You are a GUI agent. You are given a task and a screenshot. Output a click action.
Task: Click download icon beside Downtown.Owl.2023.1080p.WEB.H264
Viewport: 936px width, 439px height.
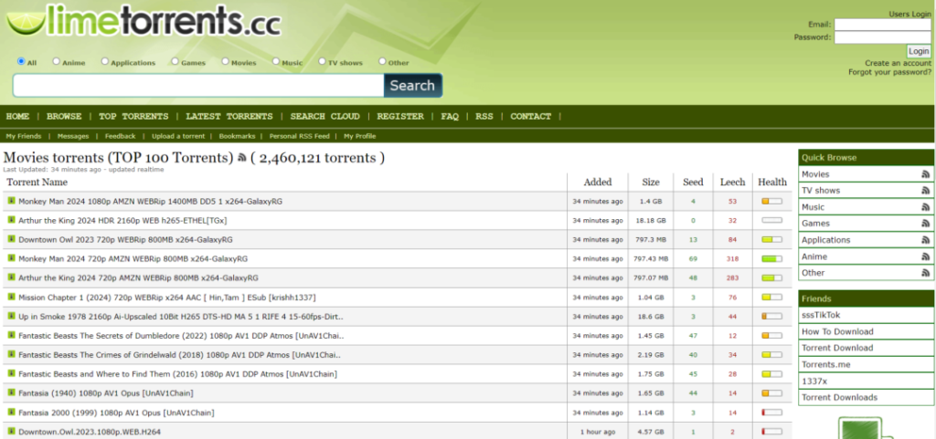[x=11, y=431]
